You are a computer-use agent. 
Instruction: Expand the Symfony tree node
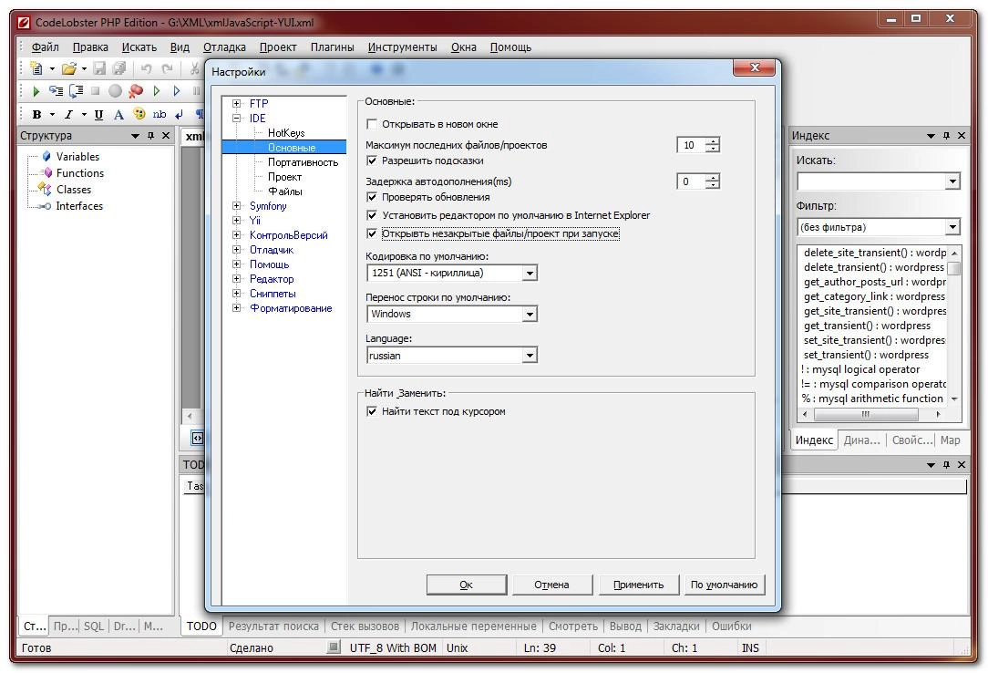(x=237, y=205)
